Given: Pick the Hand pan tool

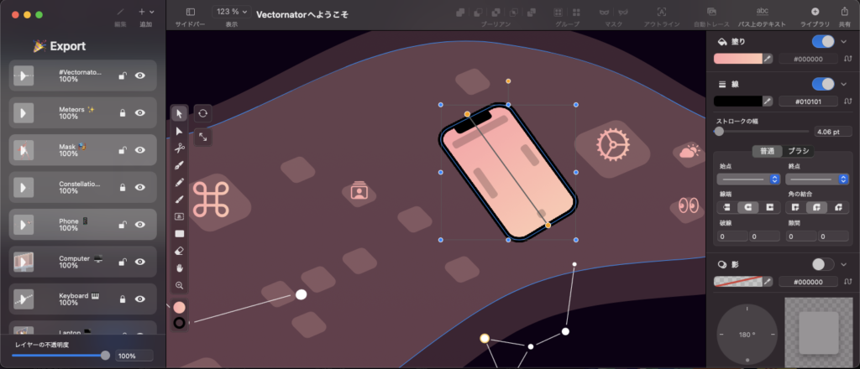Looking at the screenshot, I should [x=179, y=268].
